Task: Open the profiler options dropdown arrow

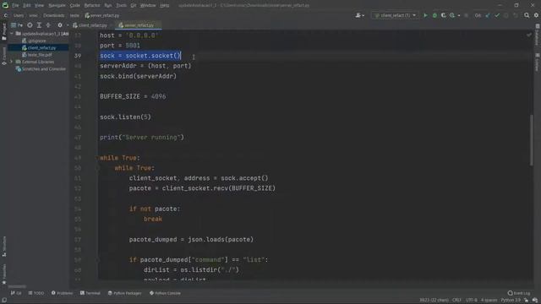Action: [459, 15]
